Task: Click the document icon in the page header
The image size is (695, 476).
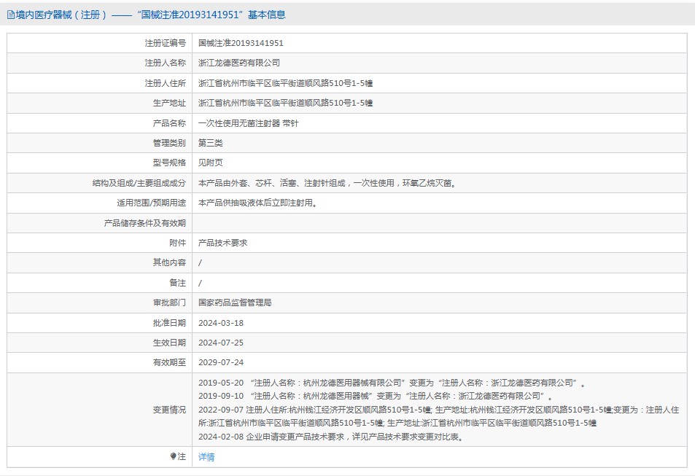Action: [x=10, y=15]
